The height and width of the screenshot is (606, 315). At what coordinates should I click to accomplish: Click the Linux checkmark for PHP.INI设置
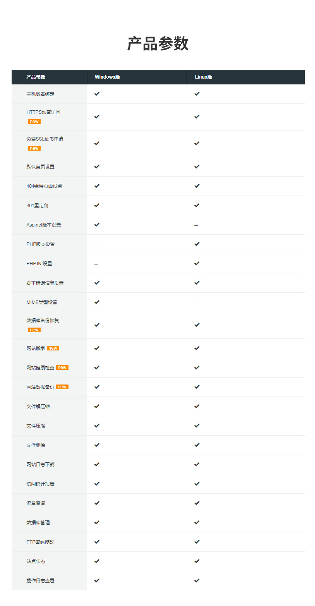coord(197,263)
